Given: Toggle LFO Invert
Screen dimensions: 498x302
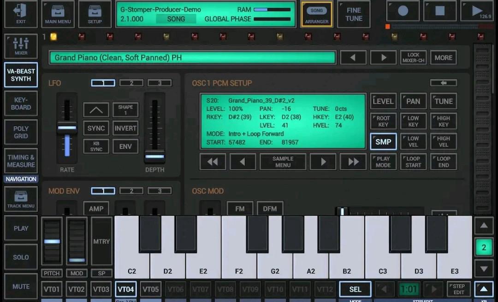Looking at the screenshot, I should point(125,128).
